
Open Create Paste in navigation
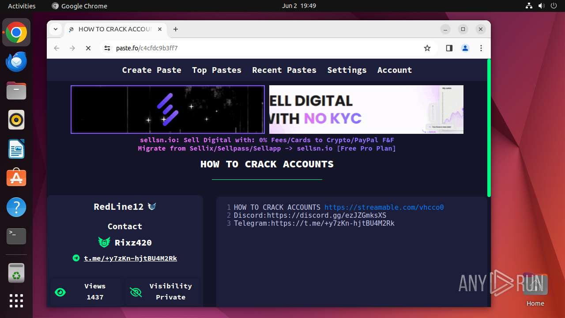pos(151,70)
